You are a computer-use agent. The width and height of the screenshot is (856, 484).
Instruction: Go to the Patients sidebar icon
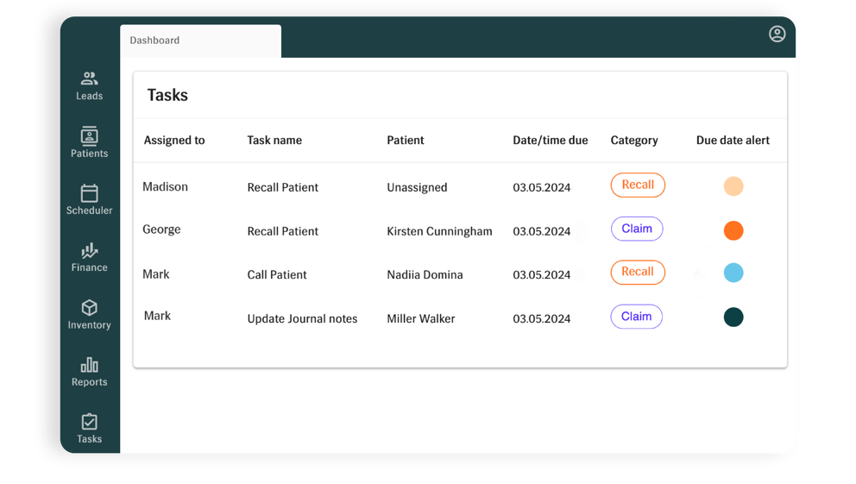pyautogui.click(x=89, y=135)
